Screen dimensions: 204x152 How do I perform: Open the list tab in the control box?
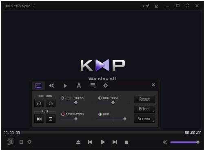93,86
